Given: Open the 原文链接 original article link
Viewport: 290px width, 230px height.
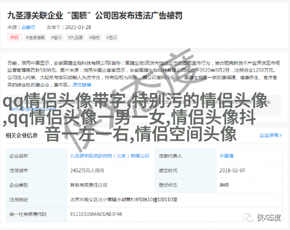Looking at the screenshot, I should [82, 85].
